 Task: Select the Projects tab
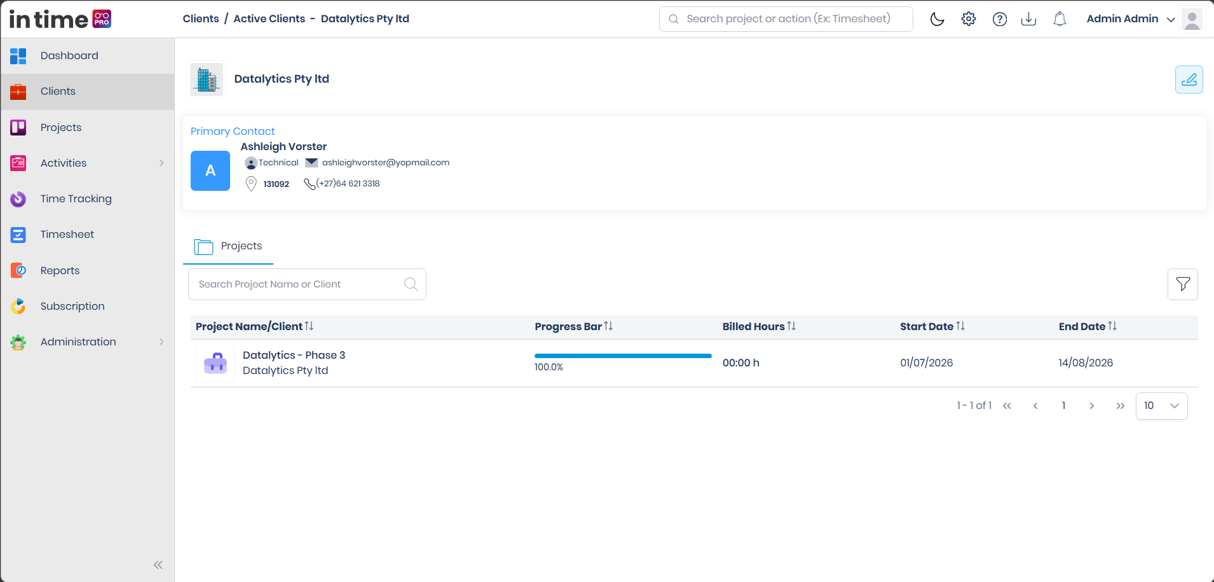[x=228, y=246]
